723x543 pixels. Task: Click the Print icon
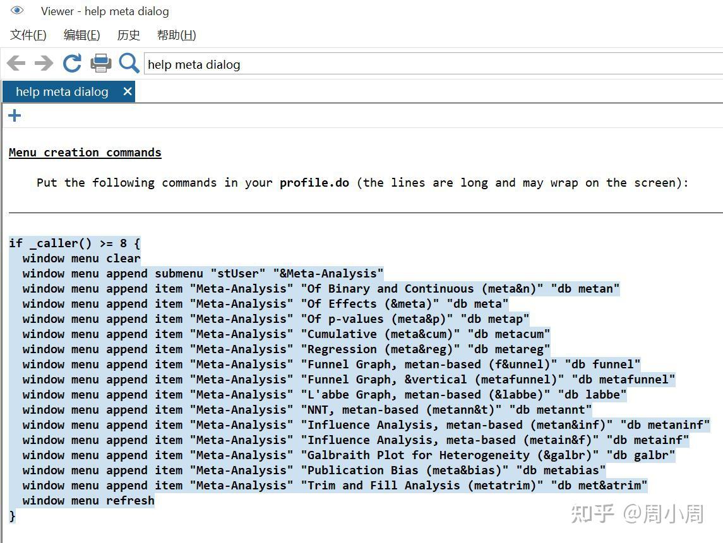101,63
